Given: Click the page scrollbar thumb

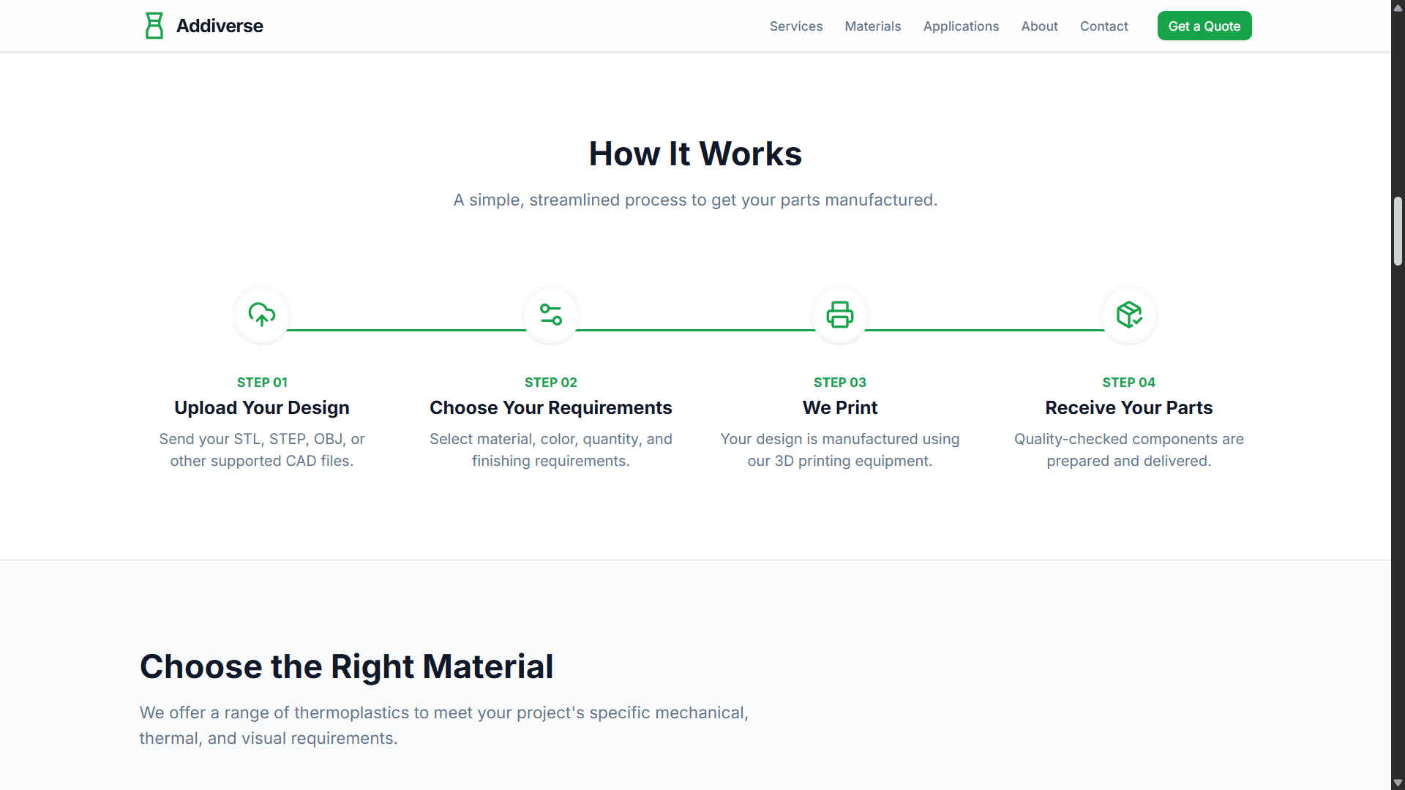Looking at the screenshot, I should [x=1398, y=230].
